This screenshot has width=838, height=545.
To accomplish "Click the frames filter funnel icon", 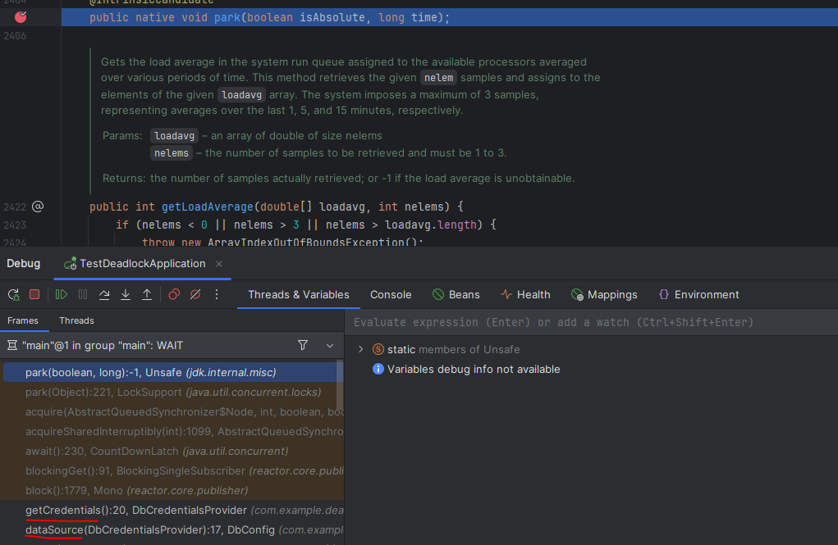I will tap(303, 345).
